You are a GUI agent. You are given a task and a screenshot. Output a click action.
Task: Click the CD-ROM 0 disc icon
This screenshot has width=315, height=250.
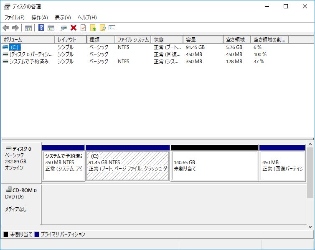pos(9,189)
